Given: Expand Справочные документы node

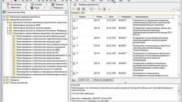Looking at the screenshot, I should tap(5, 77).
